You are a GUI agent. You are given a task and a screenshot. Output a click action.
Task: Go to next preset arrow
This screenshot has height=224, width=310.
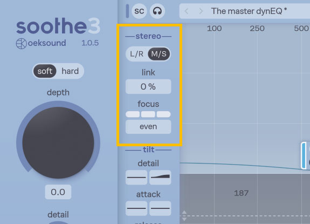click(201, 11)
